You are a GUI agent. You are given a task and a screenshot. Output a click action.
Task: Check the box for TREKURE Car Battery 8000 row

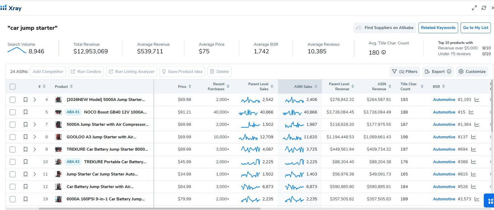pyautogui.click(x=13, y=149)
